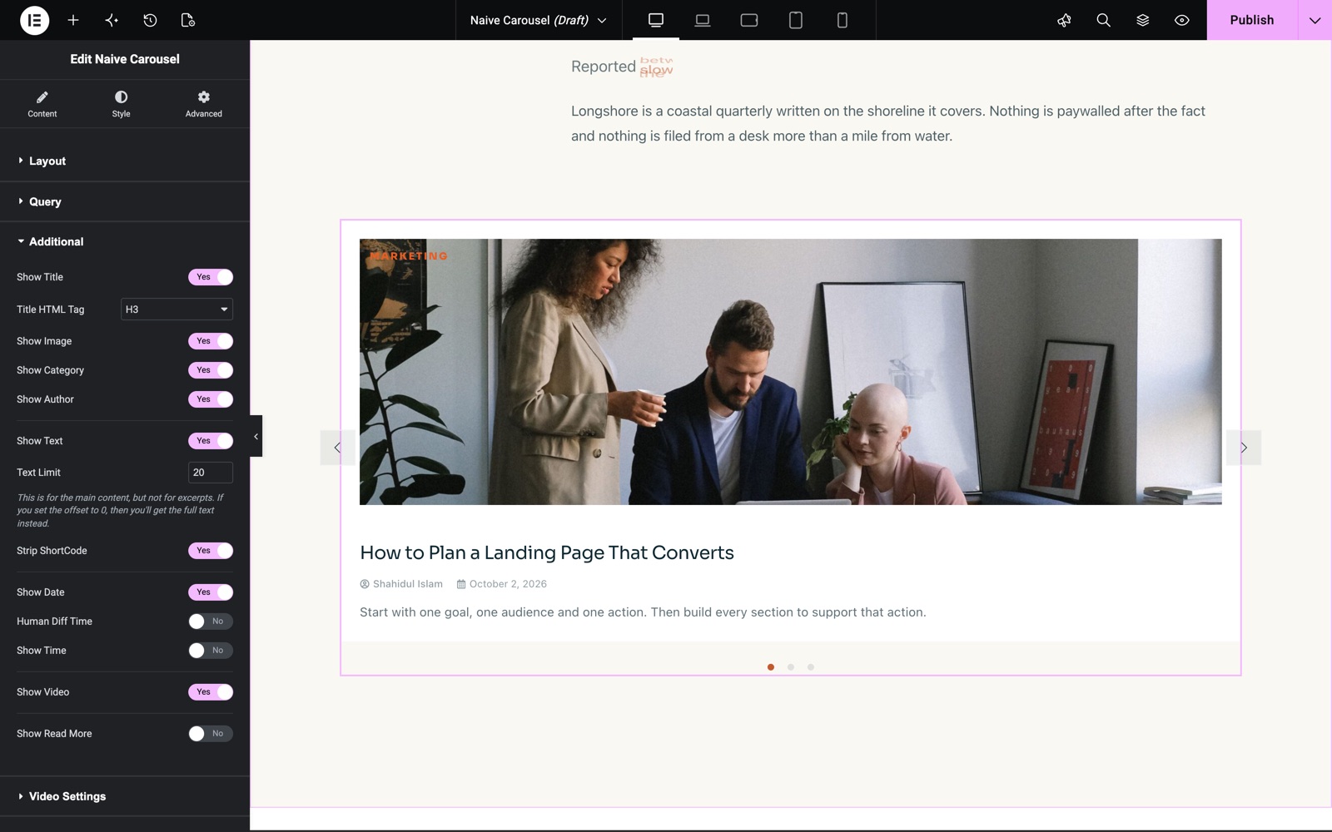Open the Style tab
Screen dimensions: 1332x832
point(122,104)
